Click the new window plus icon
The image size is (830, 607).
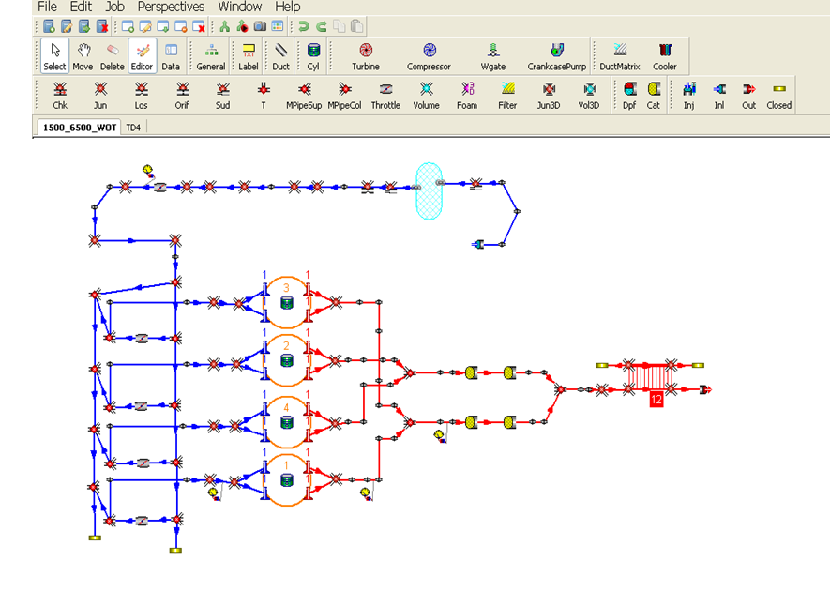[x=128, y=26]
